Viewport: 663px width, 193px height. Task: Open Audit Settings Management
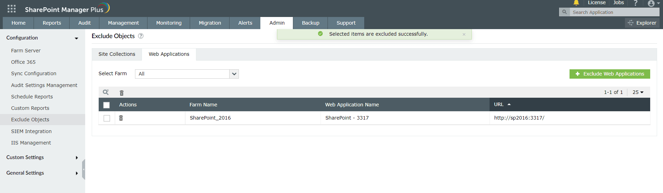point(44,85)
